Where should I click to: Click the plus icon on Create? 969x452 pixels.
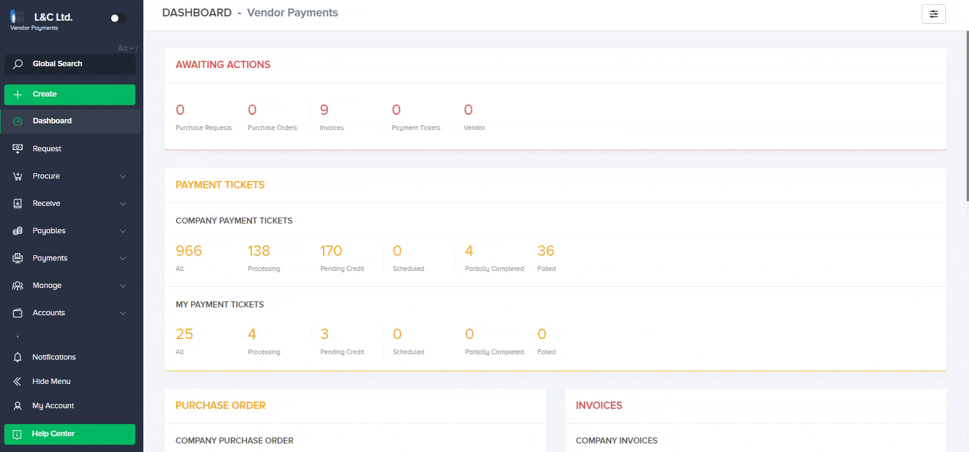point(18,94)
